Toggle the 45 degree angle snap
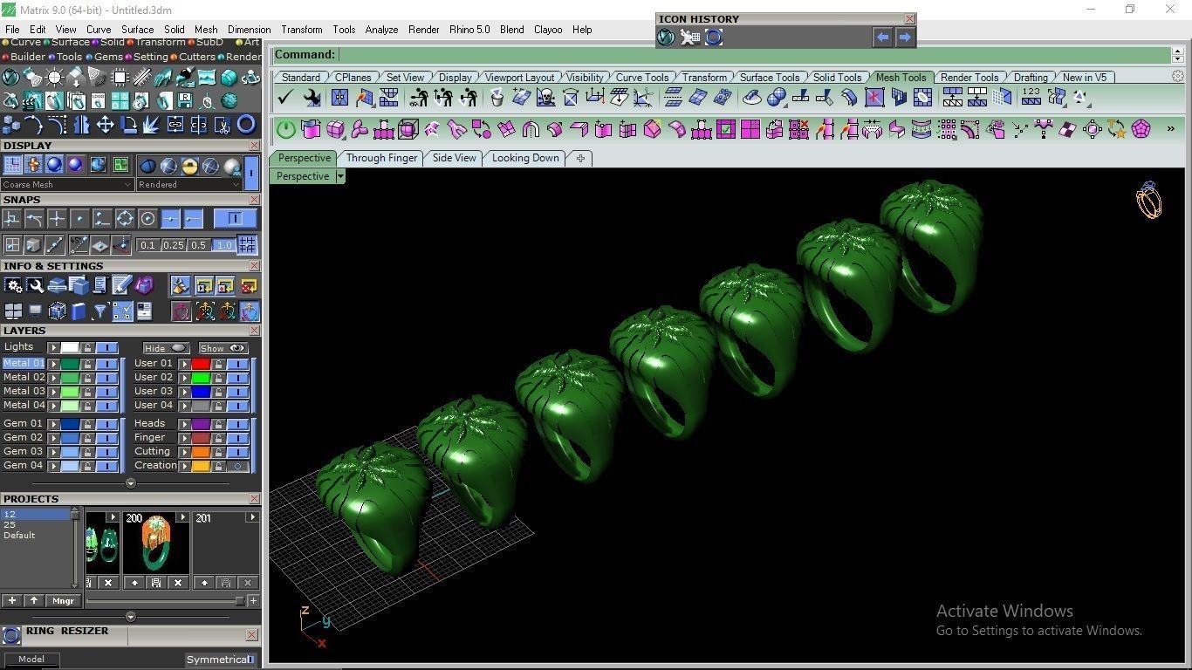 (x=79, y=245)
